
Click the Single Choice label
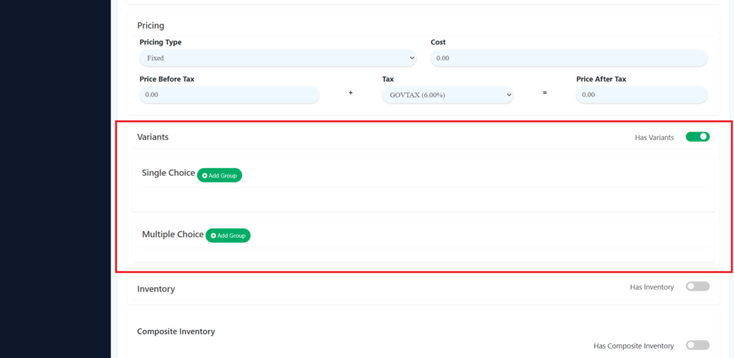(x=168, y=173)
